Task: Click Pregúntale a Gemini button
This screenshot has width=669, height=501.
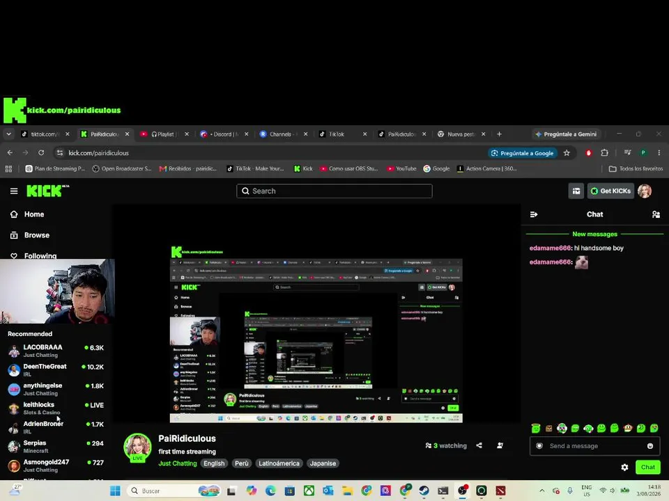Action: [x=566, y=134]
